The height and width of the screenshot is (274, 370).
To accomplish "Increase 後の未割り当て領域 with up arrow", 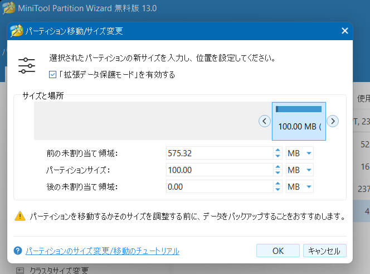I will point(277,184).
